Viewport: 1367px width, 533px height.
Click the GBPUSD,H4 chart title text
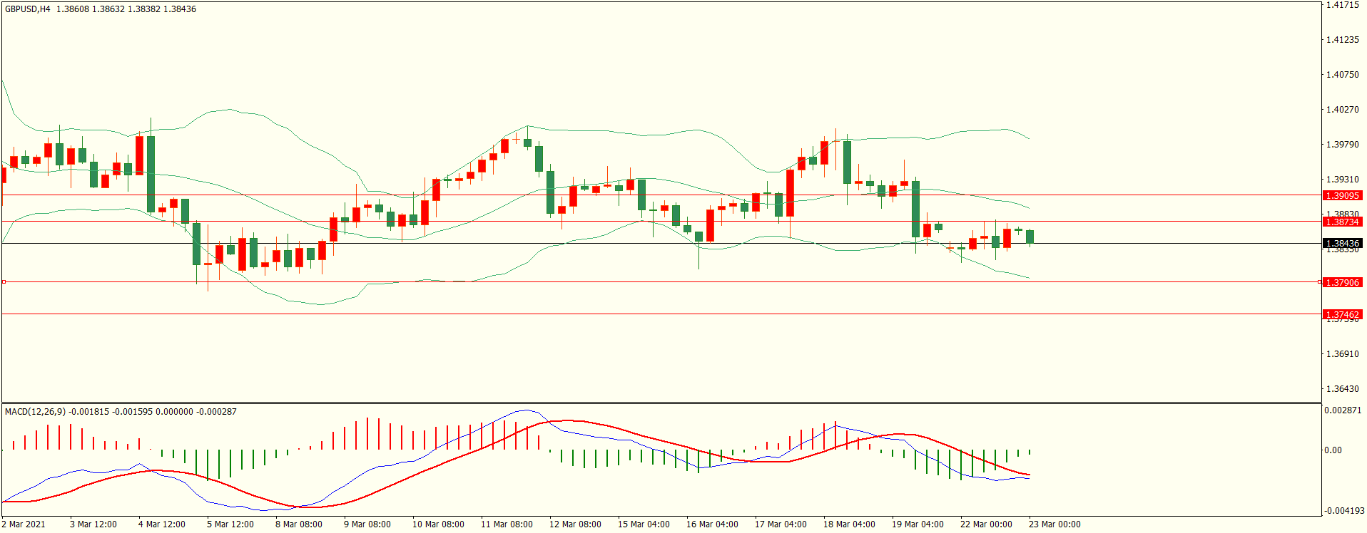pos(28,9)
